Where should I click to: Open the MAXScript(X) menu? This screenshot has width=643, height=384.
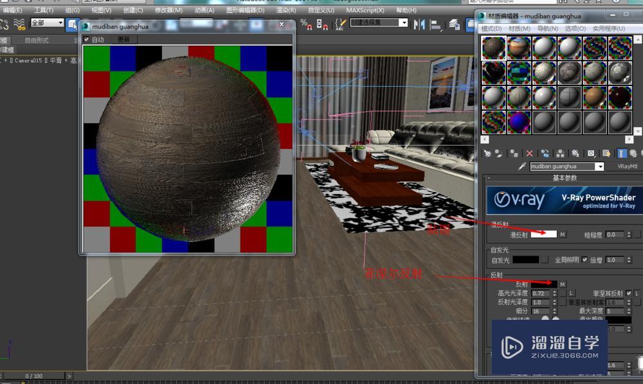pyautogui.click(x=365, y=10)
